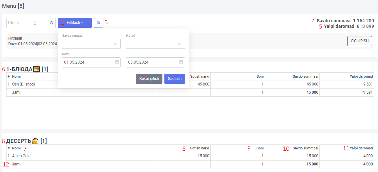The image size is (378, 172).
Task: Click the Savdo summasi: 1 164 200 total
Action: coord(346,21)
